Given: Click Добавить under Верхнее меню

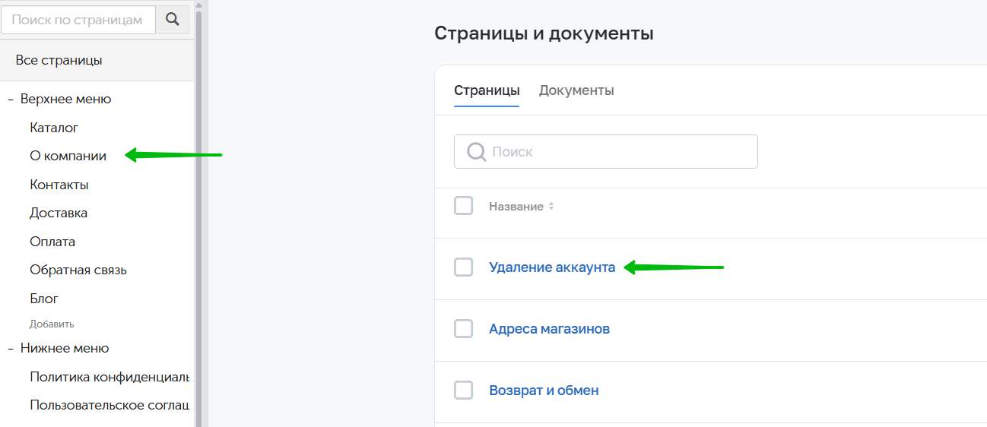Looking at the screenshot, I should pyautogui.click(x=52, y=324).
